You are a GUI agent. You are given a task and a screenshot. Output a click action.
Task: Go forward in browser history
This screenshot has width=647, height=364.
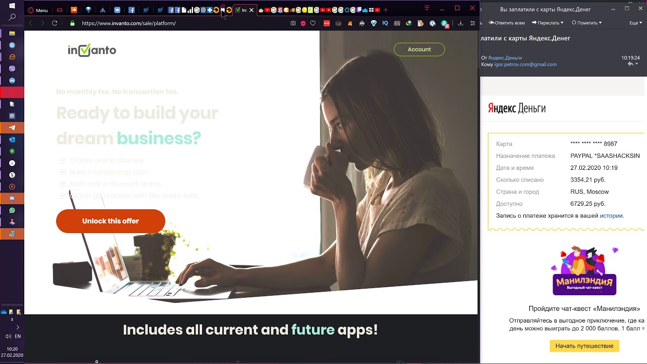point(42,23)
